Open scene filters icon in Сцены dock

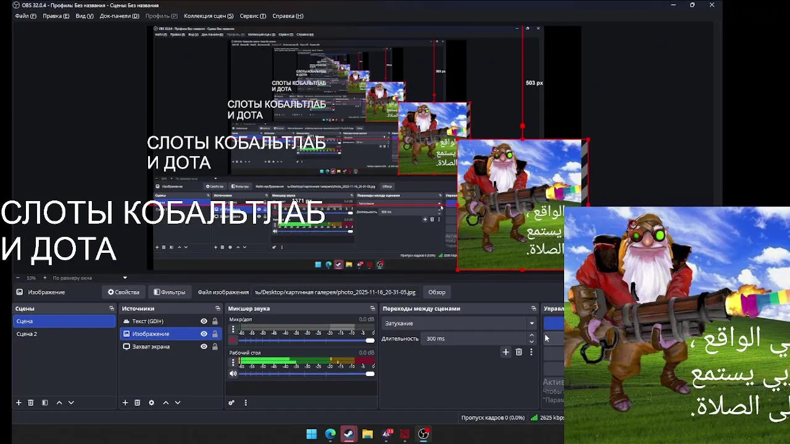tap(44, 403)
